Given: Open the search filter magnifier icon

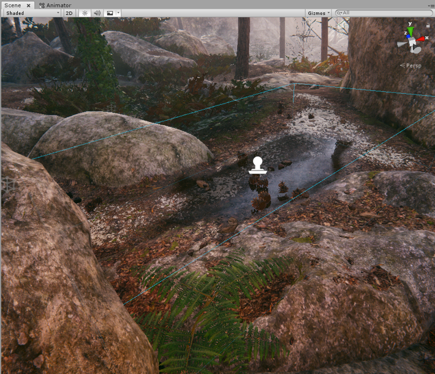Looking at the screenshot, I should [x=339, y=13].
